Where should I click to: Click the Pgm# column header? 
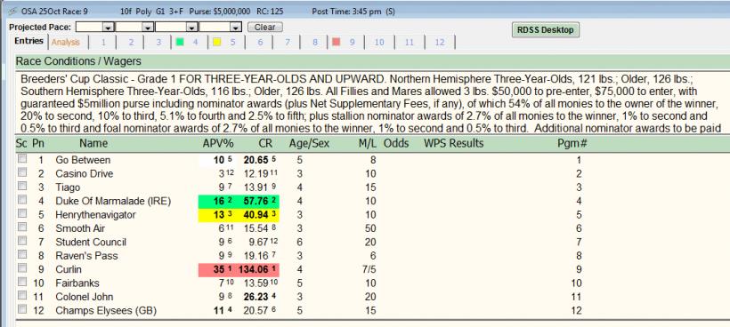pyautogui.click(x=572, y=144)
